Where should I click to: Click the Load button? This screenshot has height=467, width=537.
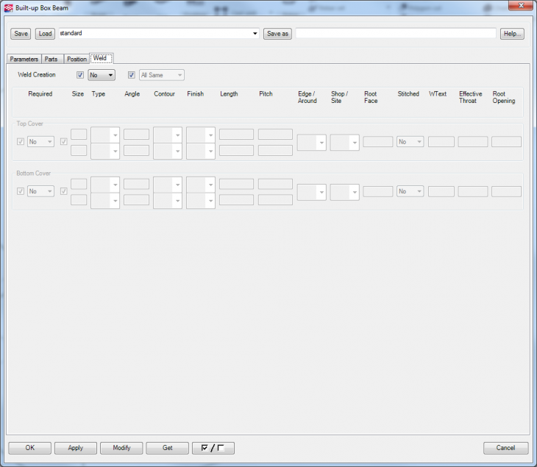(x=45, y=34)
